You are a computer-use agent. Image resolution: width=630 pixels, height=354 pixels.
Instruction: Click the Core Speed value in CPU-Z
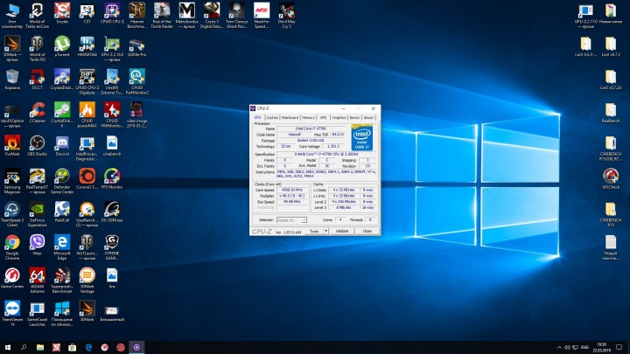[x=291, y=190]
